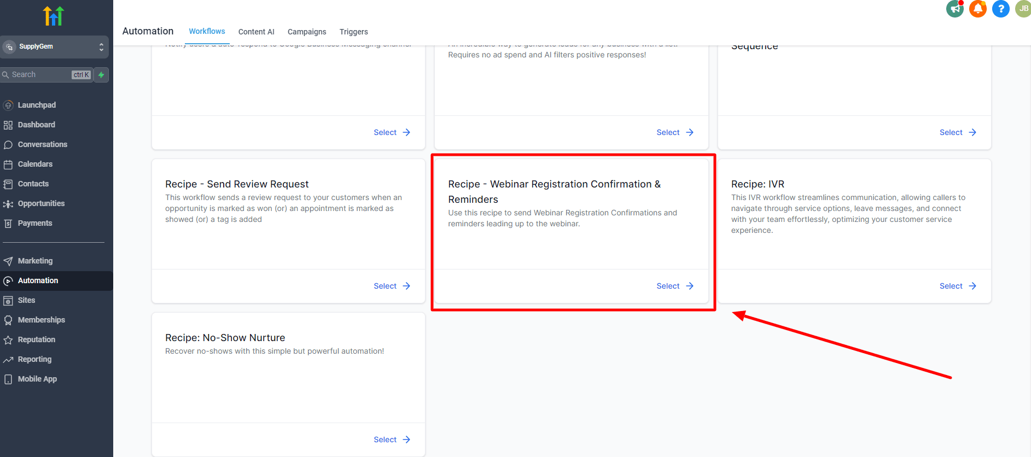
Task: Click the Contacts icon
Action: pos(8,184)
